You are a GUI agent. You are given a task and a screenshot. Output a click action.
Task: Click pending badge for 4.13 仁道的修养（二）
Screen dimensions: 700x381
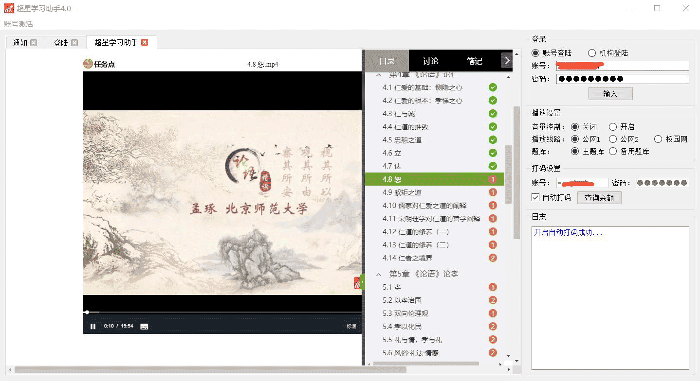[493, 245]
